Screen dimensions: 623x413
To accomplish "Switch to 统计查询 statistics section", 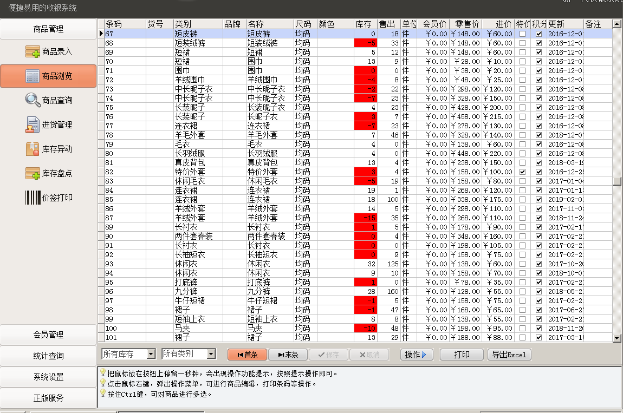I will click(48, 356).
